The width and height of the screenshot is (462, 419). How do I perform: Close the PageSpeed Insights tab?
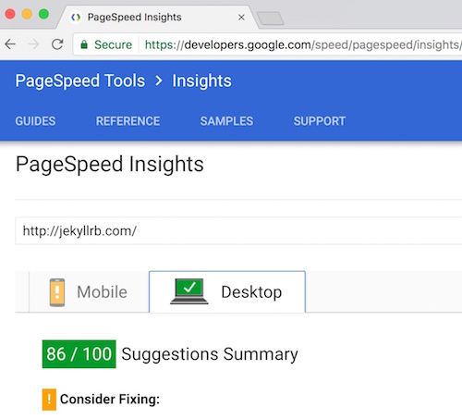coord(241,18)
